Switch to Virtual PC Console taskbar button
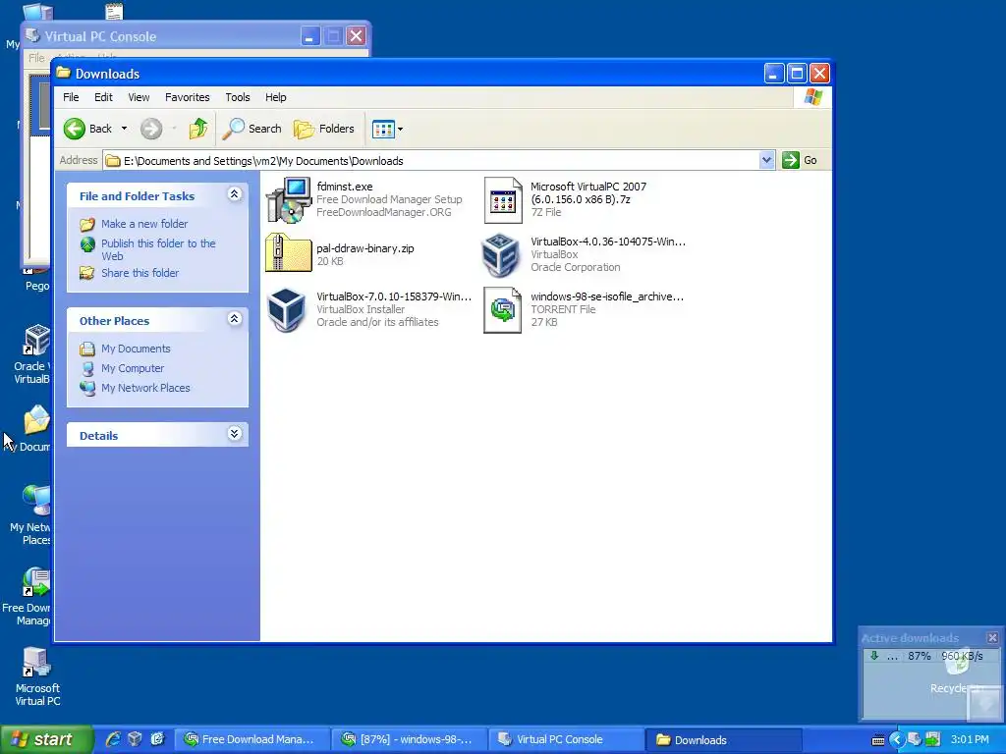1006x754 pixels. click(566, 740)
